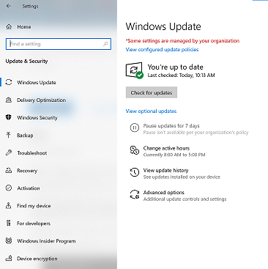Click the pause icon beside Pause updates
Viewport: 268px width, 269px height.
[x=135, y=128]
